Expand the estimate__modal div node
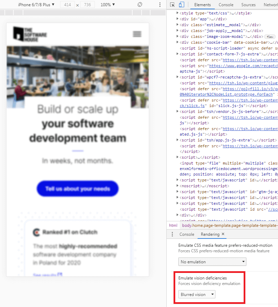This screenshot has width=278, height=307. coord(177,25)
